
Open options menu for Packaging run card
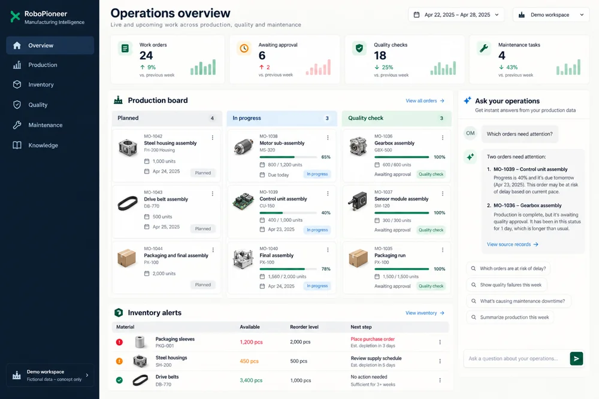[443, 250]
